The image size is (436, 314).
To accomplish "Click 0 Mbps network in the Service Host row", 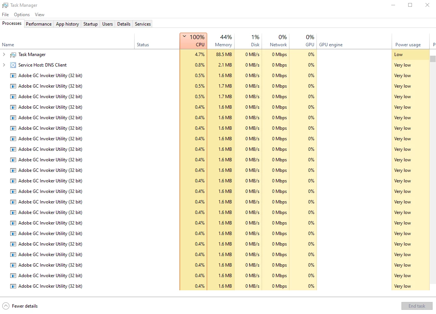I will [x=279, y=65].
